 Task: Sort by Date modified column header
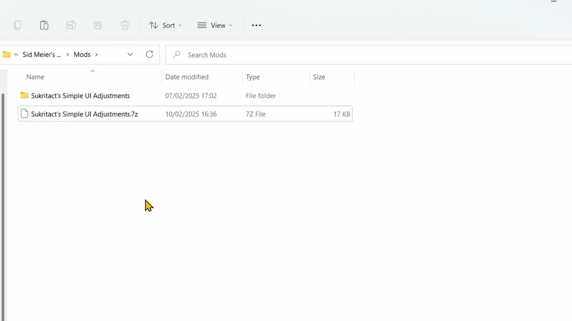187,77
